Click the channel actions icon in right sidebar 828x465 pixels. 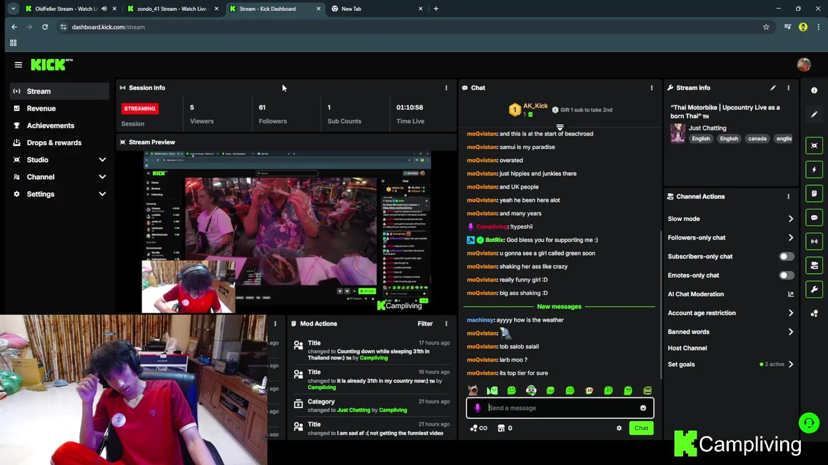[814, 265]
